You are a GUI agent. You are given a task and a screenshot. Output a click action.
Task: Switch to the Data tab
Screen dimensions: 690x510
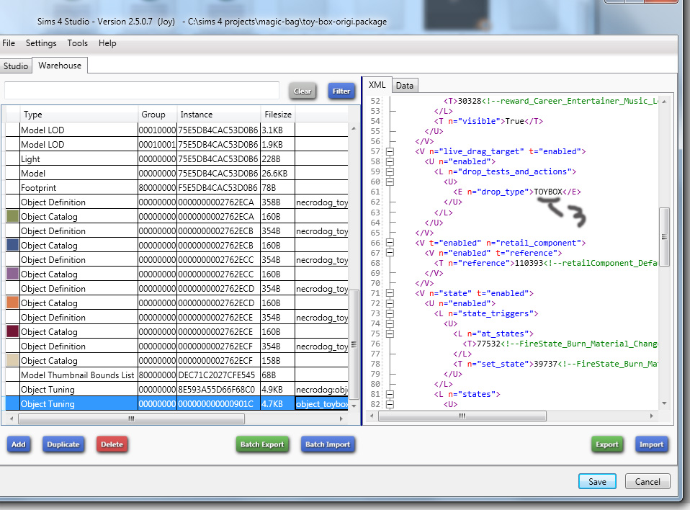(x=405, y=86)
